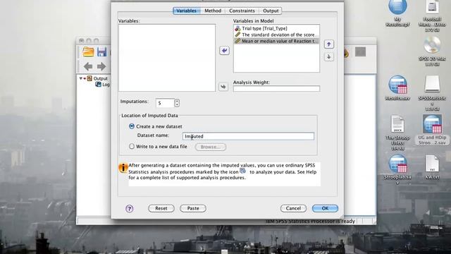Click the dataset icon in the info text

tap(242, 171)
